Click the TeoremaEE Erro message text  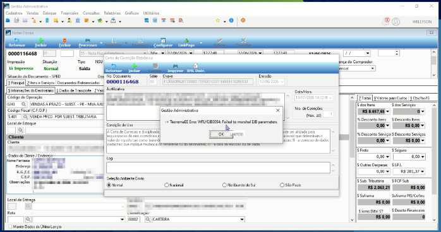[220, 122]
